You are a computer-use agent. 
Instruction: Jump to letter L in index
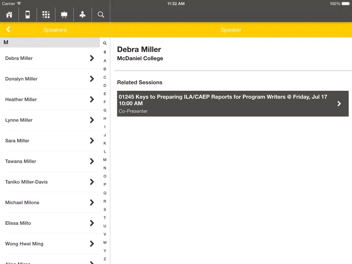coord(105,152)
